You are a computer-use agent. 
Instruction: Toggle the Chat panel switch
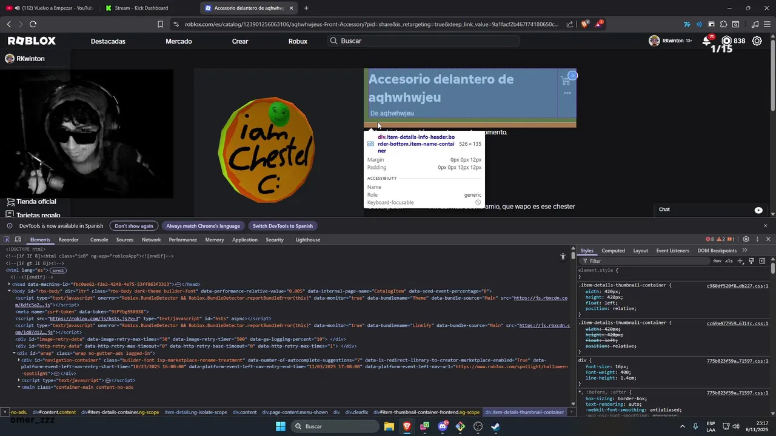[758, 210]
